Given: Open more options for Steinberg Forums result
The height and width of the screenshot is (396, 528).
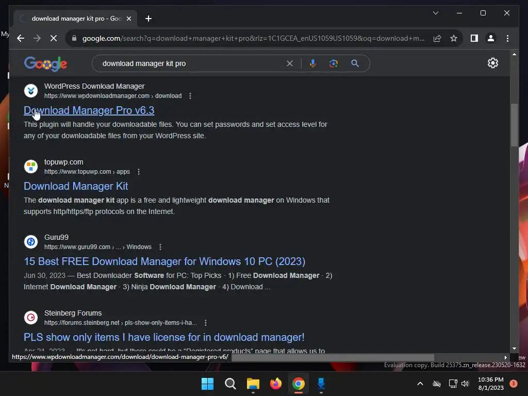Looking at the screenshot, I should [206, 323].
